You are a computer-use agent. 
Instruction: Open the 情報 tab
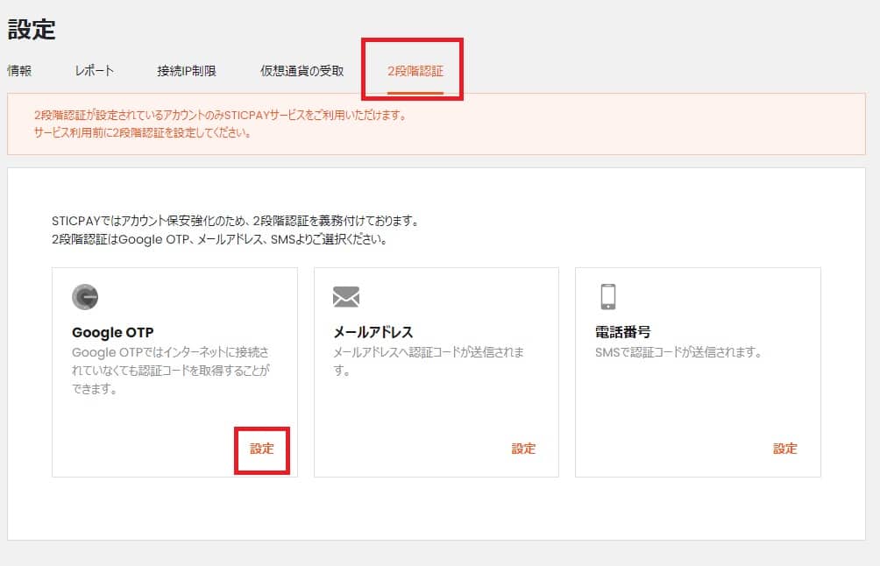tap(19, 71)
